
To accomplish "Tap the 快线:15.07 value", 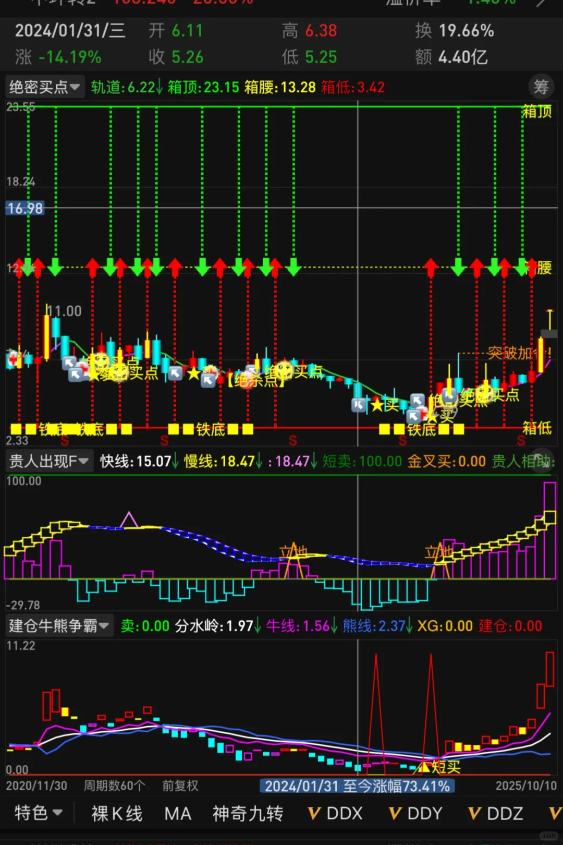I will click(139, 461).
